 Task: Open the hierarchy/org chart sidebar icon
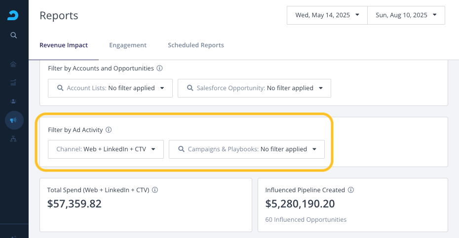click(14, 139)
